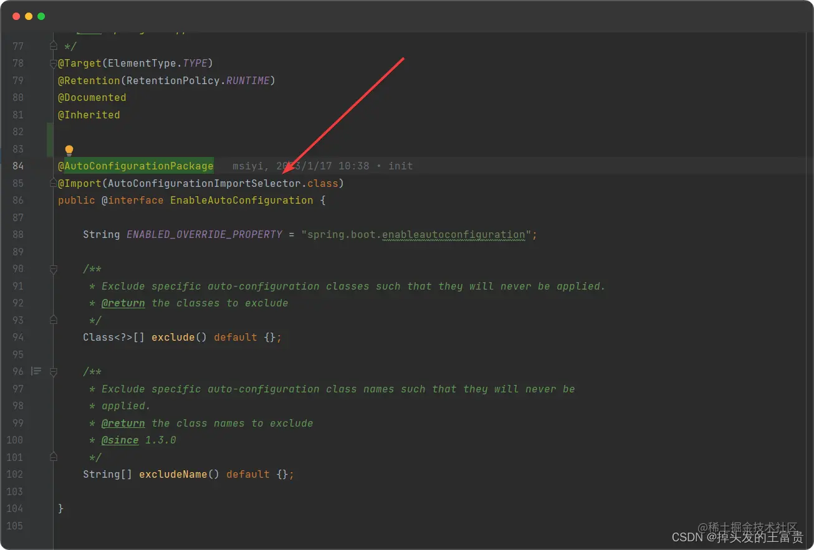
Task: Collapse fold marker at line 78 @Target
Action: click(x=54, y=63)
